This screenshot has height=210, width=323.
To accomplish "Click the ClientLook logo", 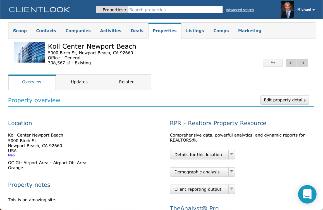I will click(x=39, y=9).
